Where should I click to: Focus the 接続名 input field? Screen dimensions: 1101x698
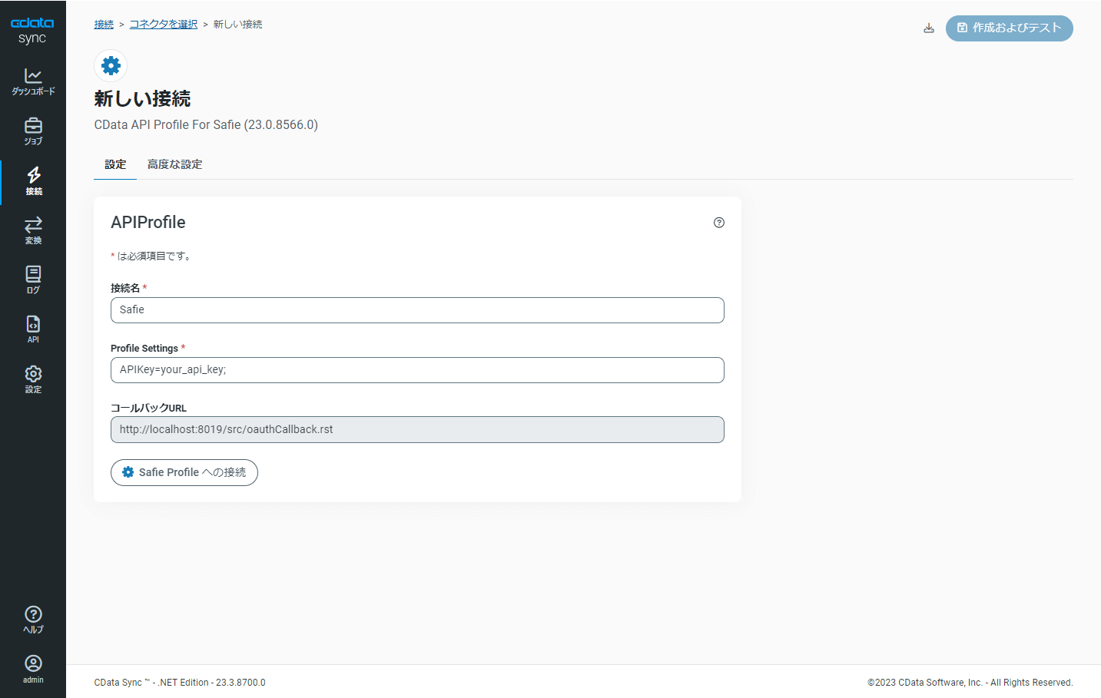(x=417, y=310)
